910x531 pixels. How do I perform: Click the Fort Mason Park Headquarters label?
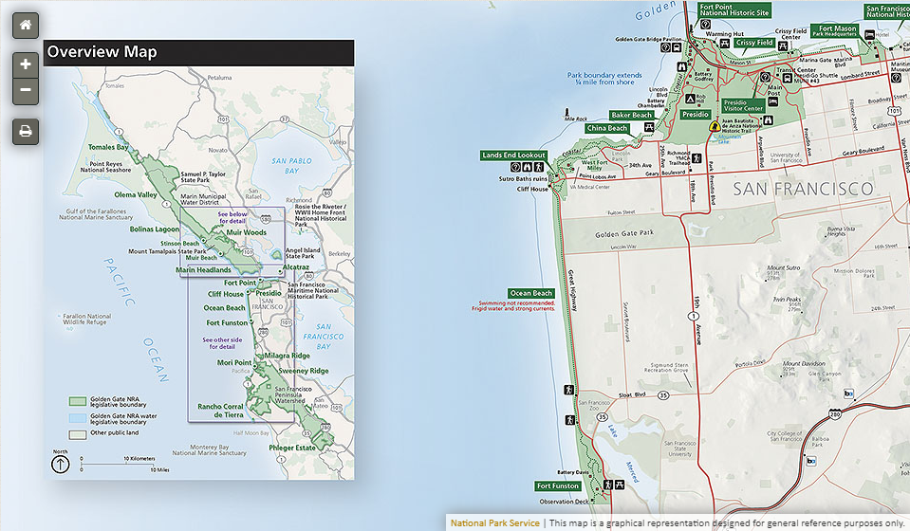[836, 30]
